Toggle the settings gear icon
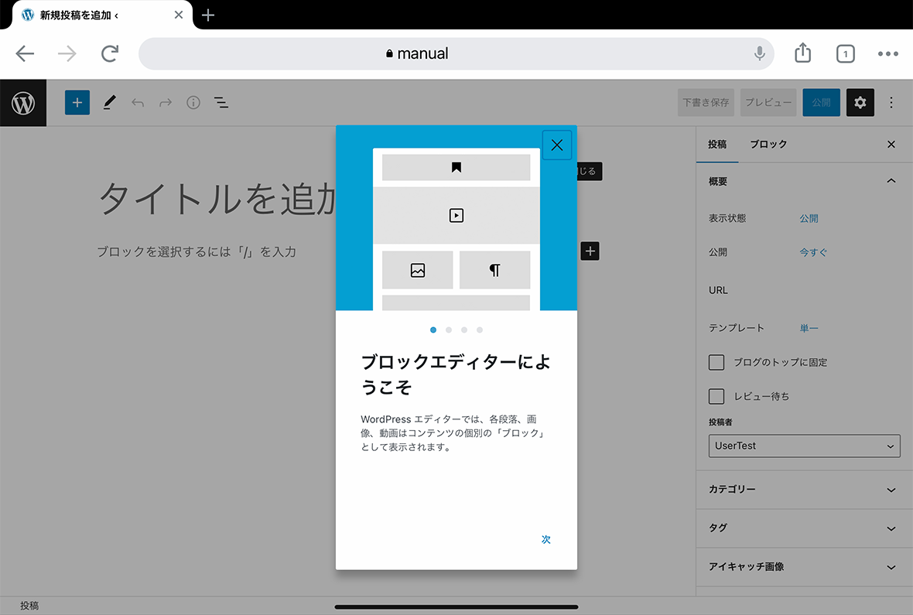Image resolution: width=913 pixels, height=615 pixels. [x=860, y=103]
